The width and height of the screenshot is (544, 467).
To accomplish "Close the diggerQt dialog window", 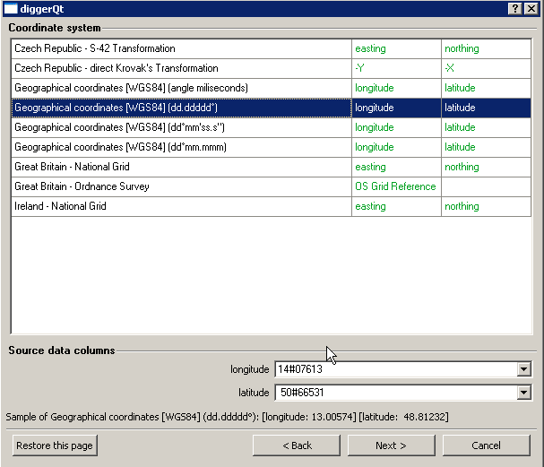I will [x=532, y=8].
